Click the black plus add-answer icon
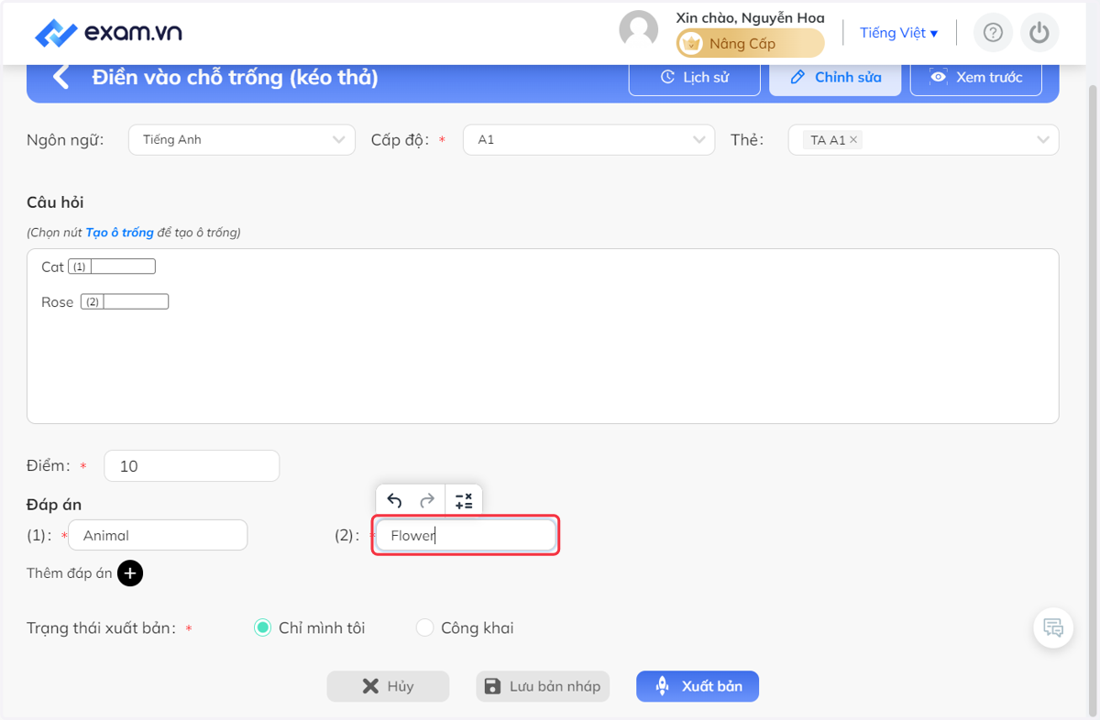This screenshot has width=1100, height=720. point(130,573)
